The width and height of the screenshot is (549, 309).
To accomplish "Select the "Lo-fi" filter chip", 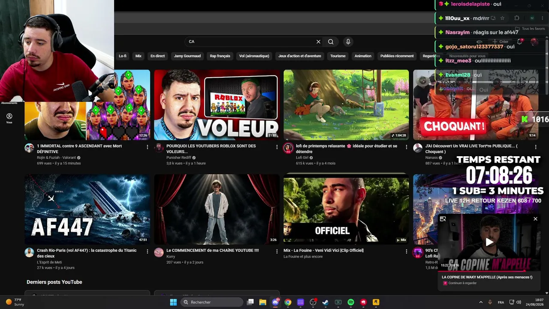I will point(123,56).
